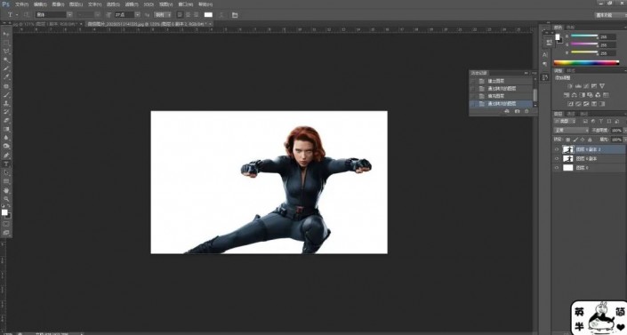
Task: Toggle lock all padlock icon in layers panel
Action: (x=590, y=140)
